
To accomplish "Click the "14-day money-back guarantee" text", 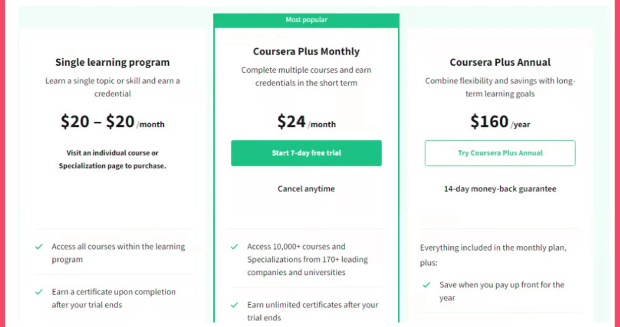I will point(500,189).
